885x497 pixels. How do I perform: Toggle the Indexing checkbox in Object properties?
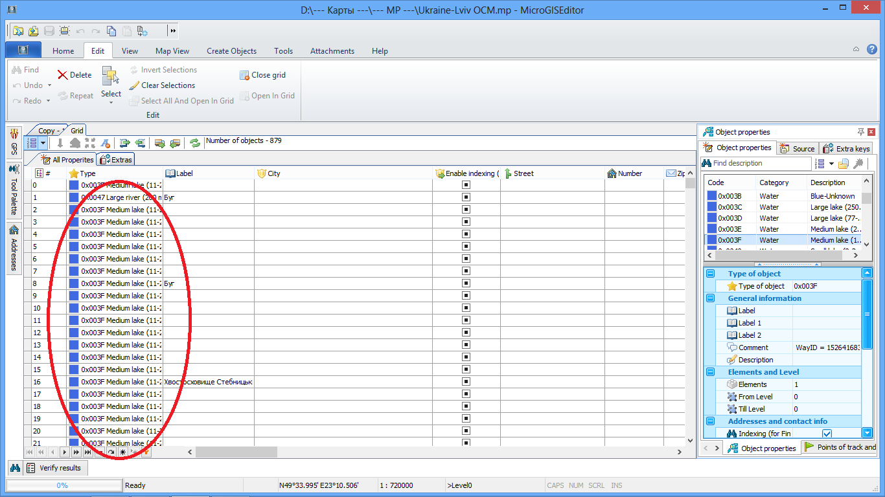(827, 434)
